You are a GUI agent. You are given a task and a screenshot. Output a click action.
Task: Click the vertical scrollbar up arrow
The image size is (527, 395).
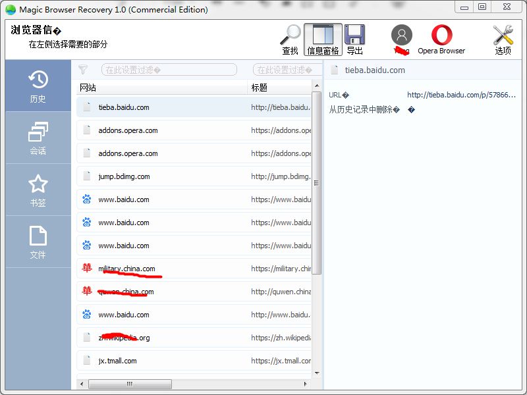click(317, 86)
